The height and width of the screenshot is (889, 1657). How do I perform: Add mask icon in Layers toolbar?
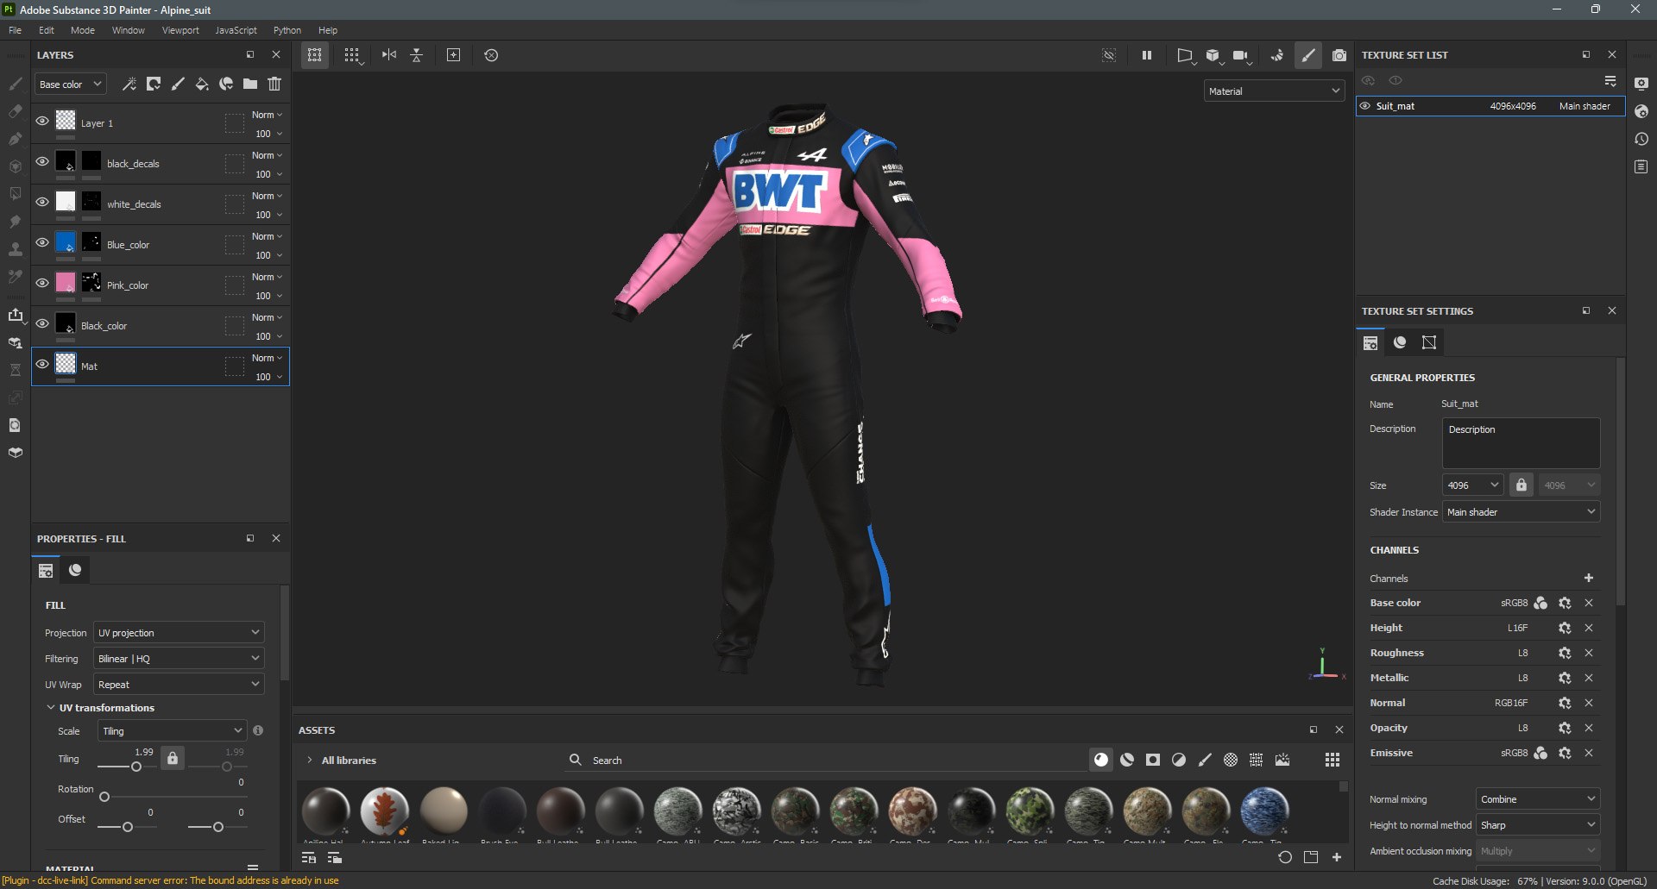[154, 84]
